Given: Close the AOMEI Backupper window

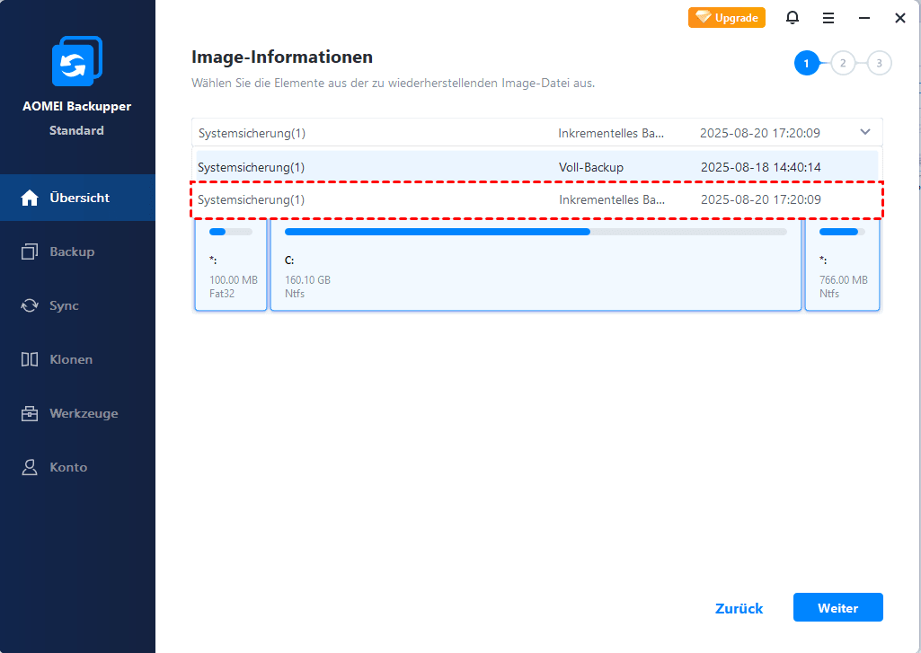Looking at the screenshot, I should point(899,18).
